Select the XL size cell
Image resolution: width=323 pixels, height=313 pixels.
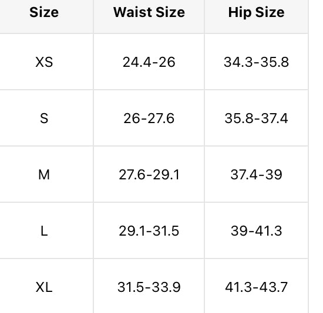(x=44, y=287)
